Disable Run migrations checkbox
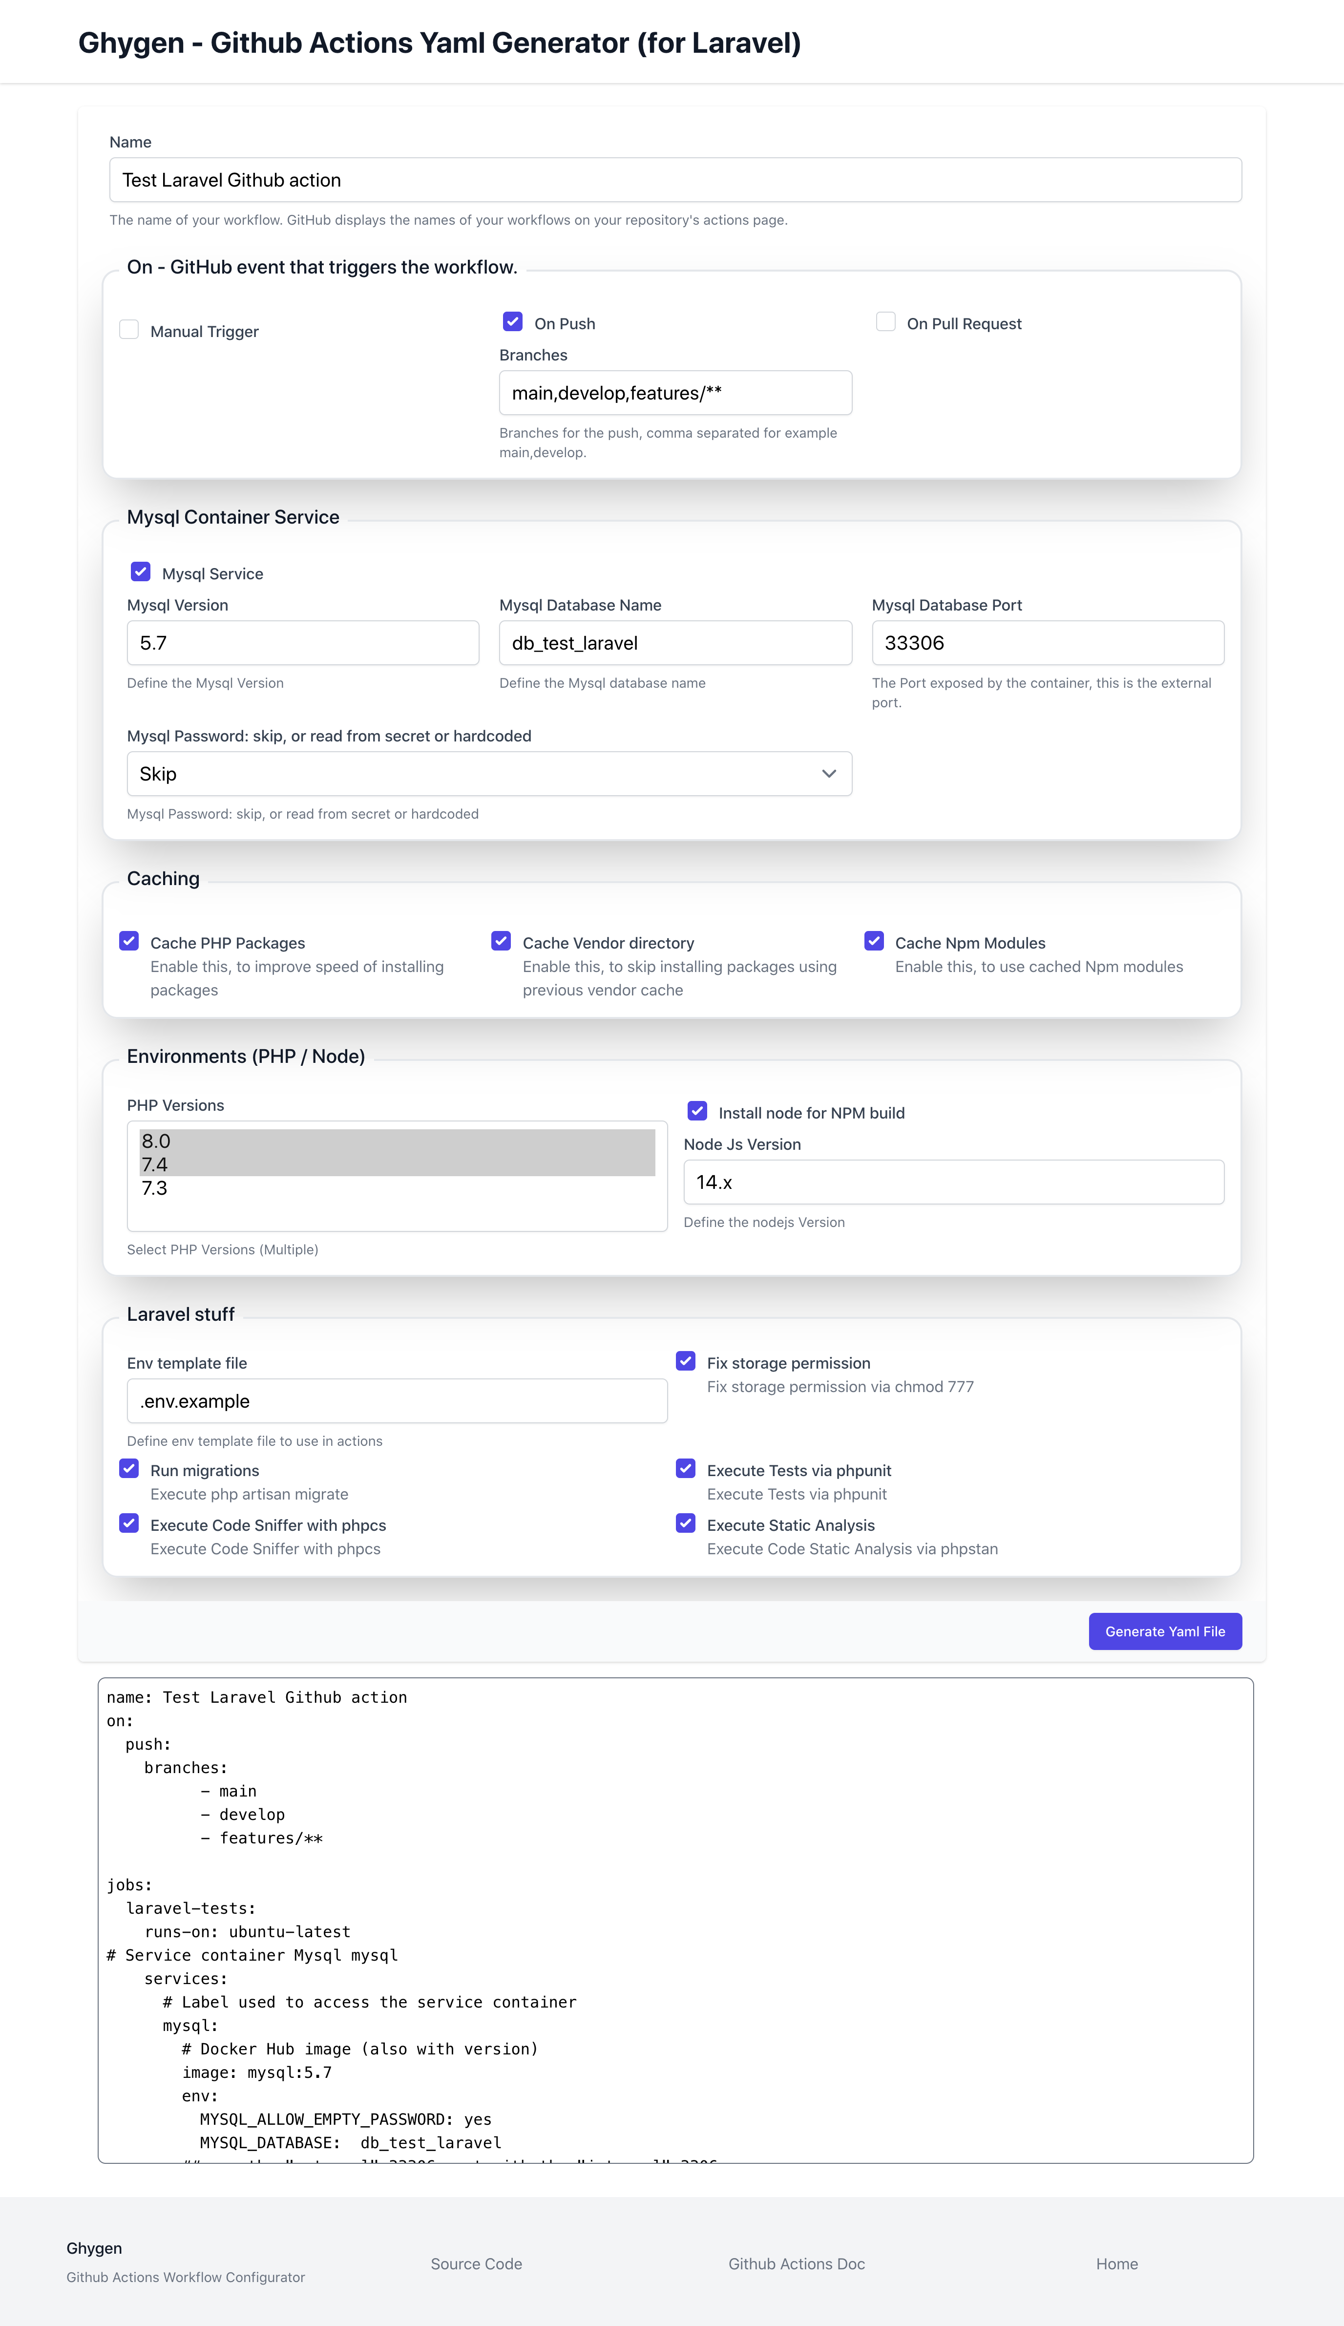 point(129,1468)
